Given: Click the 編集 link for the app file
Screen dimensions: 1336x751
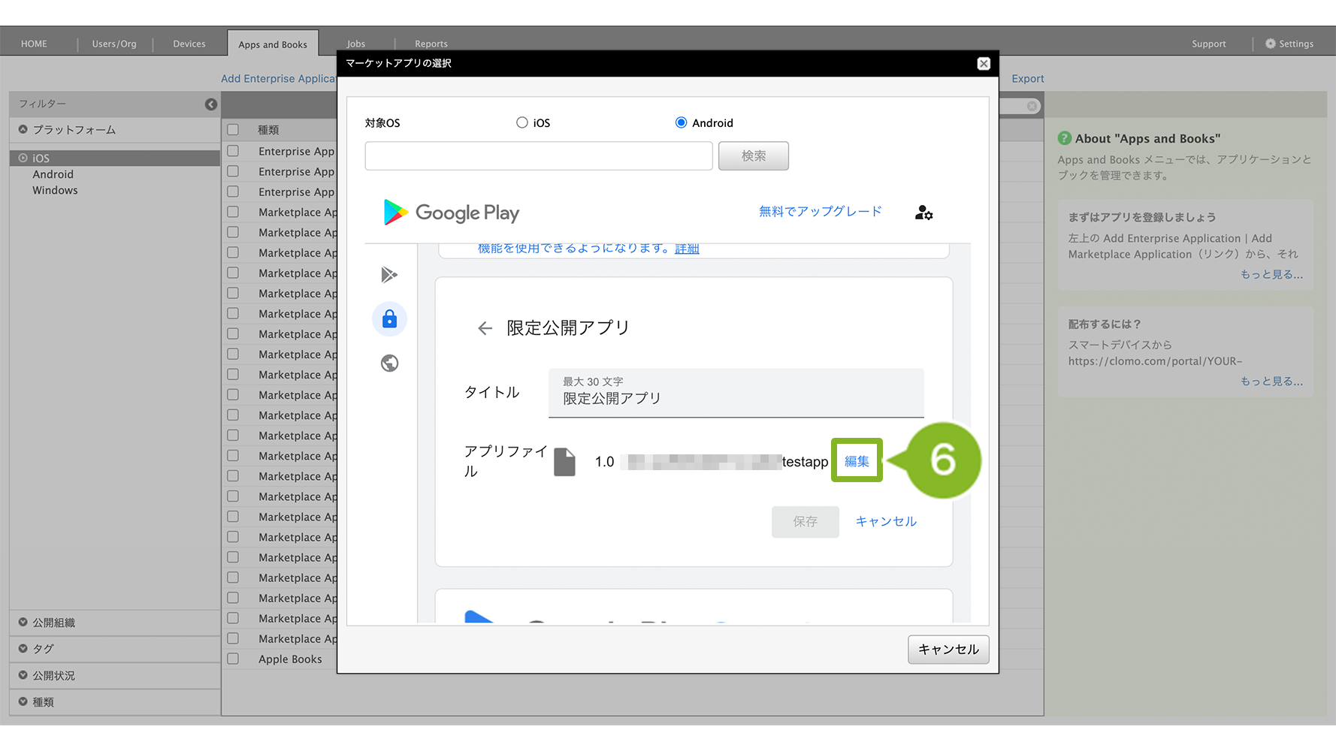Looking at the screenshot, I should (857, 461).
